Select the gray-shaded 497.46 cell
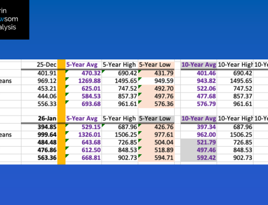Viewport: 268px width, 205px height. (199, 150)
